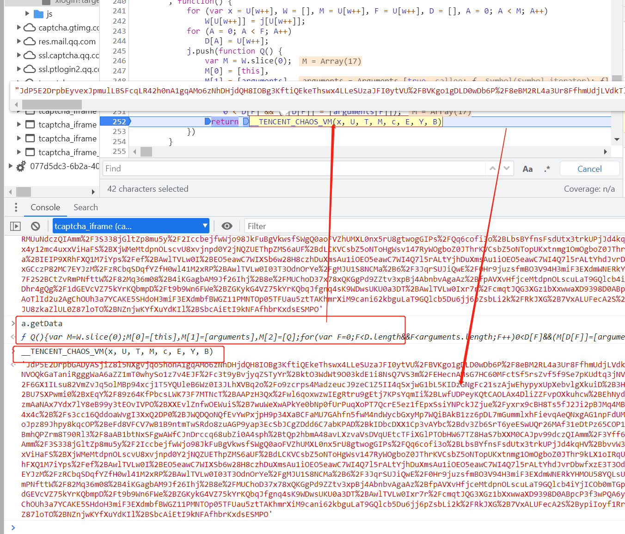Click the __TENCENT_CHAOS_VM console input entry
The image size is (625, 534).
coord(117,352)
